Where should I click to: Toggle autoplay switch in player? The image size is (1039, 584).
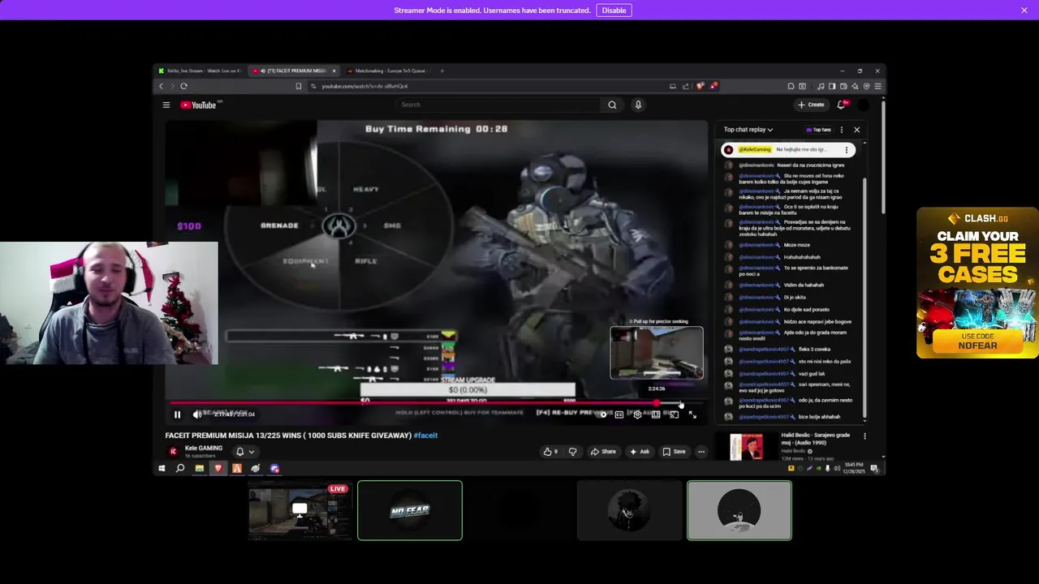(x=601, y=414)
